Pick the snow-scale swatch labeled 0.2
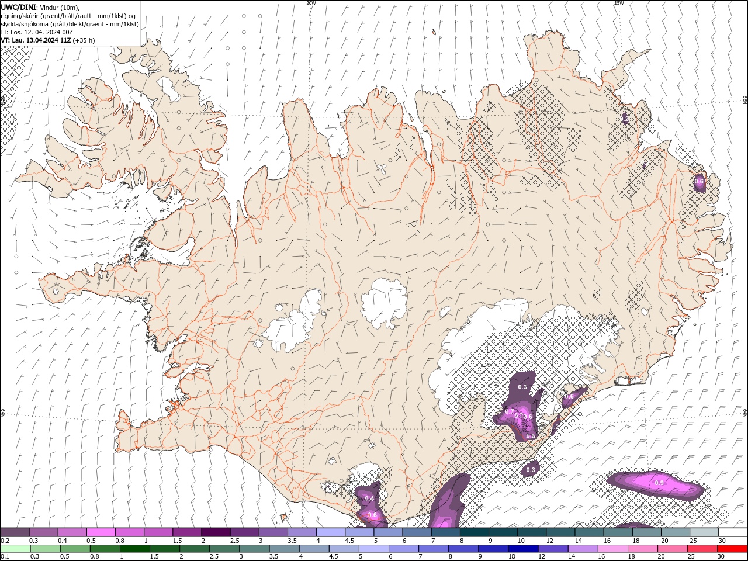 15,532
